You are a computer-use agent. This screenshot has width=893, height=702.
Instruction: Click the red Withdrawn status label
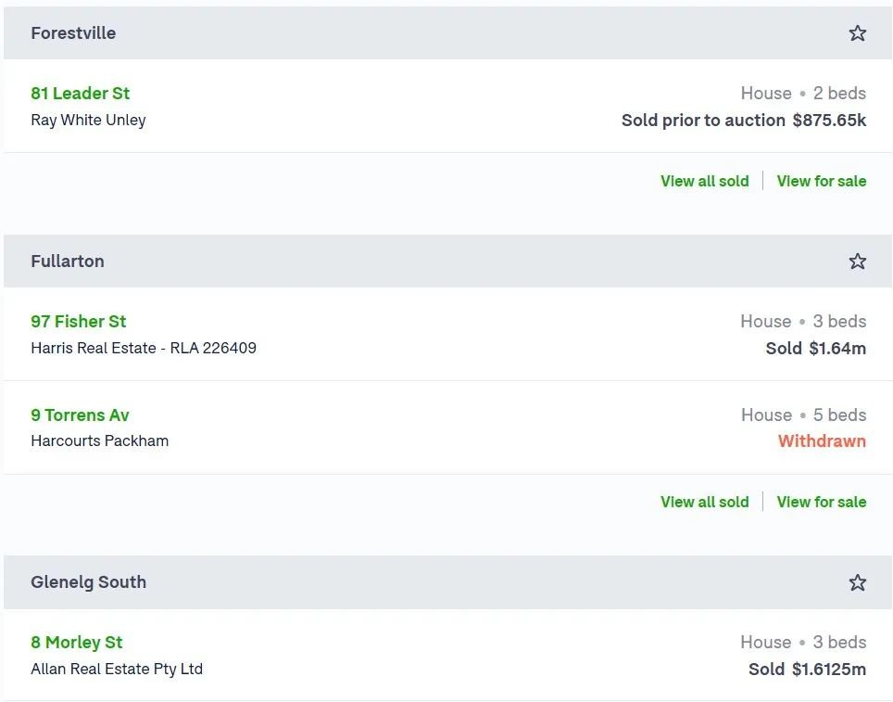pyautogui.click(x=822, y=440)
